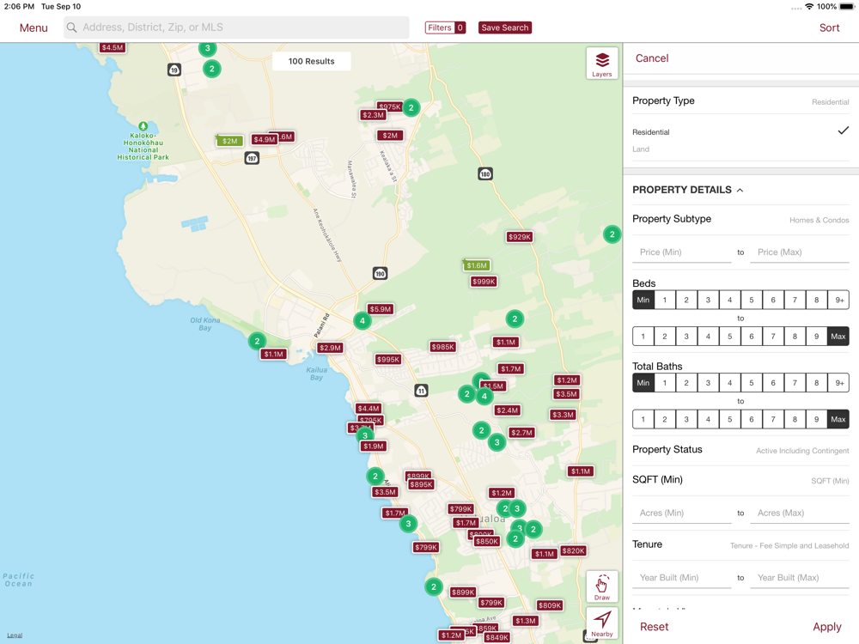
Task: Select Min for total baths lower range
Action: (x=643, y=383)
